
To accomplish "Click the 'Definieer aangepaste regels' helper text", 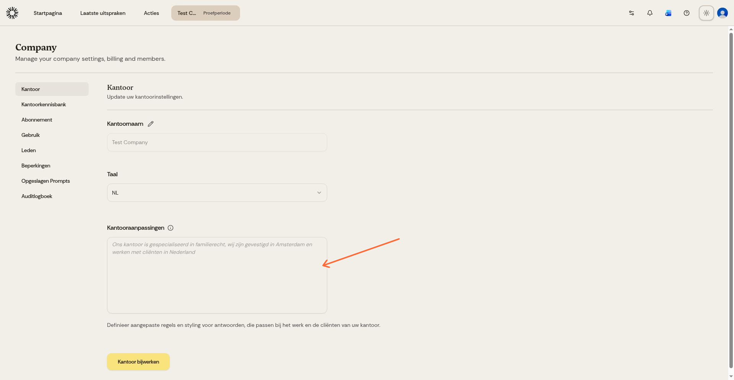I will [244, 325].
